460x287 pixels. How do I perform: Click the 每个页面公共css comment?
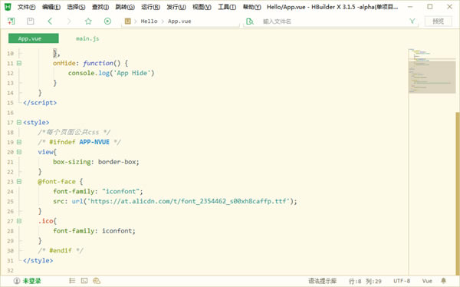74,132
